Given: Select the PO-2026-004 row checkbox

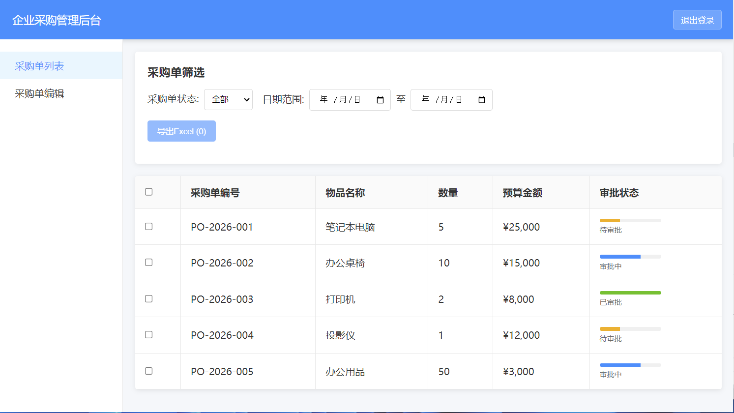Looking at the screenshot, I should tap(149, 334).
